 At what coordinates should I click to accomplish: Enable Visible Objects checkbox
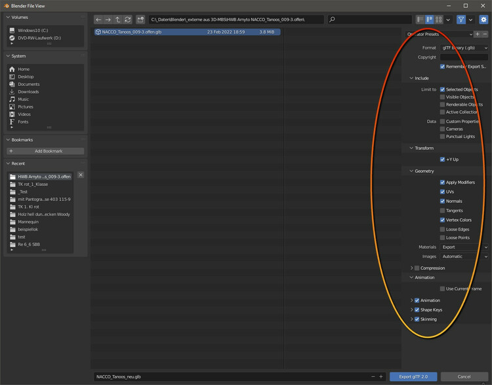tap(442, 97)
